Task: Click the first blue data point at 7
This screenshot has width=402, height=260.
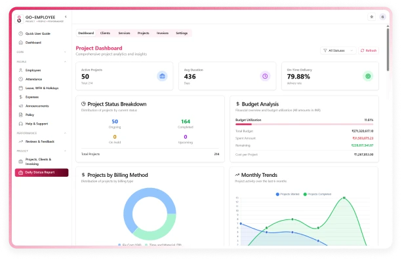Action: point(241,223)
